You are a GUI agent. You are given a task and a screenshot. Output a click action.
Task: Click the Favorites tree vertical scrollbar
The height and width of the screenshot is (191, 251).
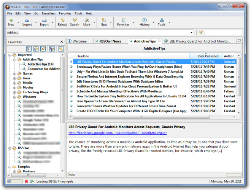pos(62,90)
